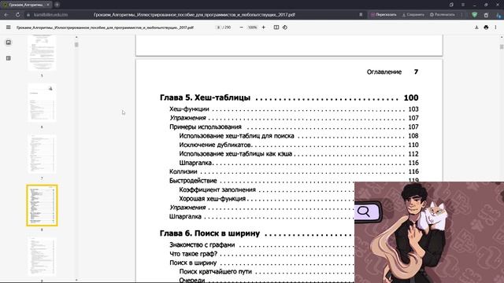504x283 pixels.
Task: Go back in browser history
Action: tap(6, 15)
